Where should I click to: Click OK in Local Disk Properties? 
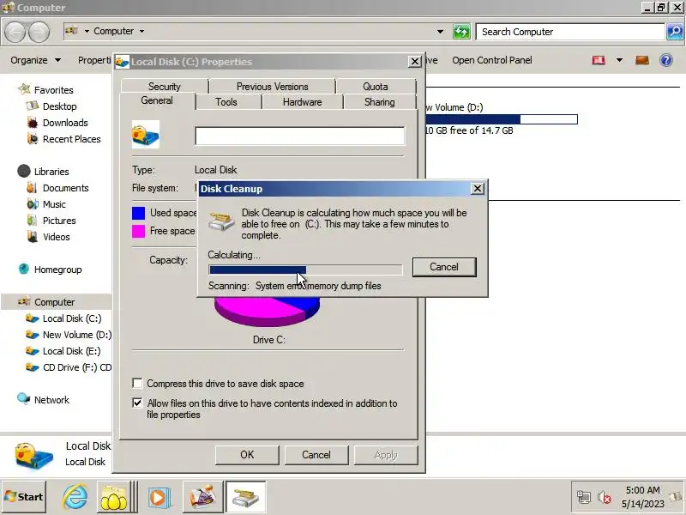[247, 455]
